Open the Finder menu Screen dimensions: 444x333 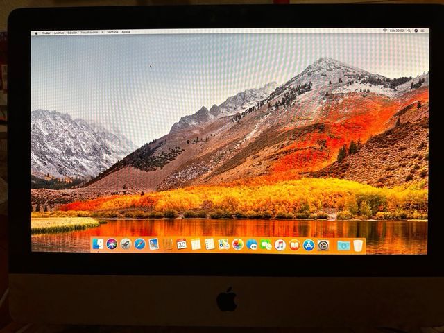coord(46,33)
